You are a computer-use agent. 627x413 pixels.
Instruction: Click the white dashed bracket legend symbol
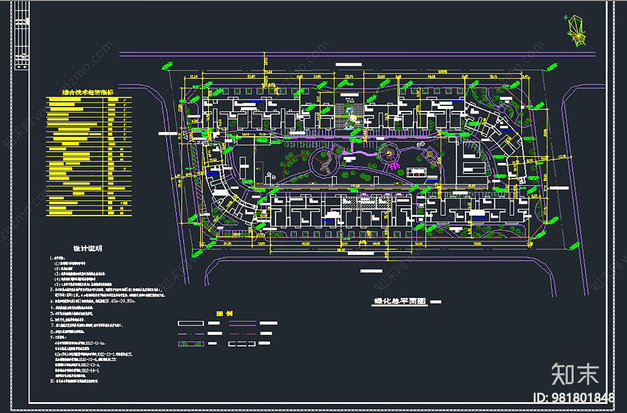click(242, 344)
